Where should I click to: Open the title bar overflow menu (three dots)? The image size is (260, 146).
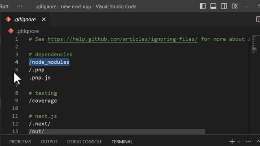click(x=19, y=6)
